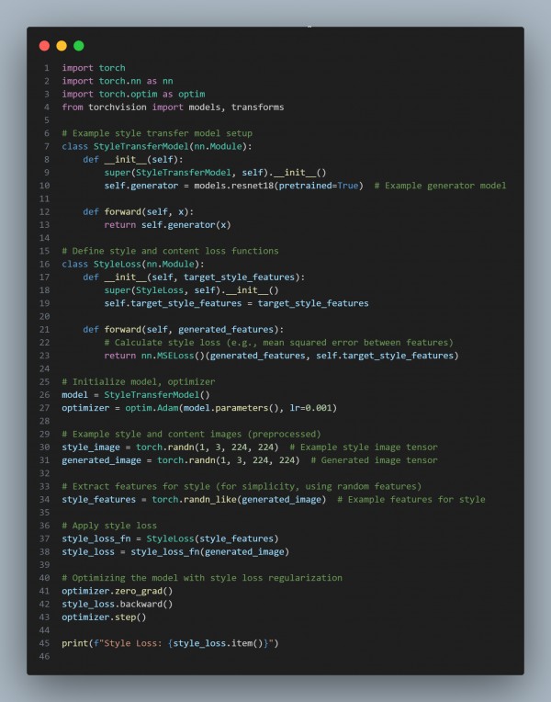Click the line "import torch.nn as nn"
Viewport: 551px width, 702px height.
(x=118, y=81)
